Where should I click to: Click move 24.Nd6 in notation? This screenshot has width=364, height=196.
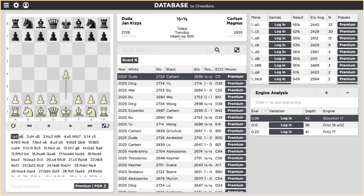(x=54, y=166)
